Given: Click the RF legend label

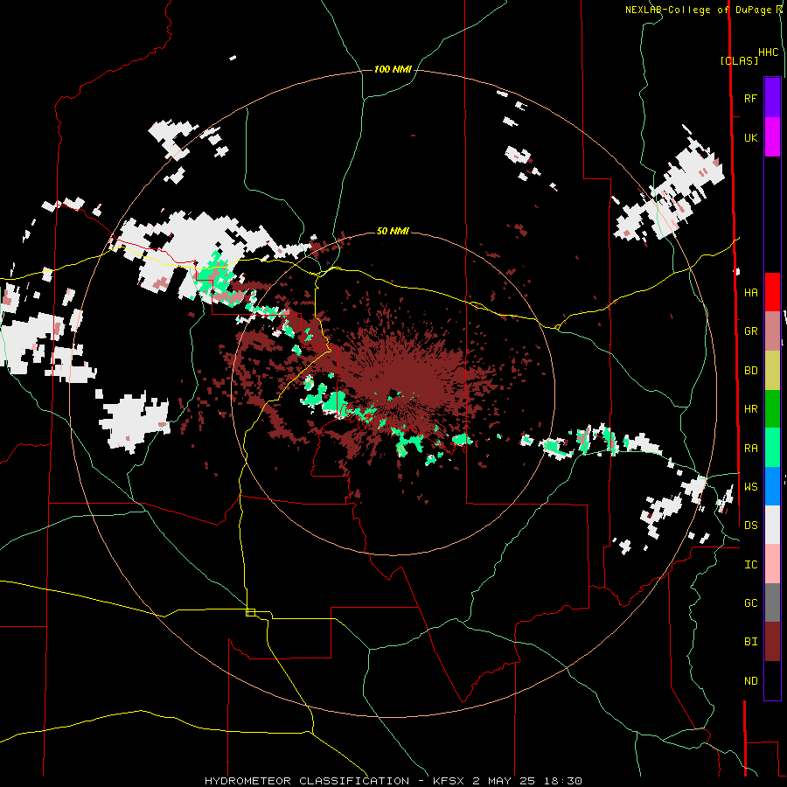Looking at the screenshot, I should pos(750,98).
